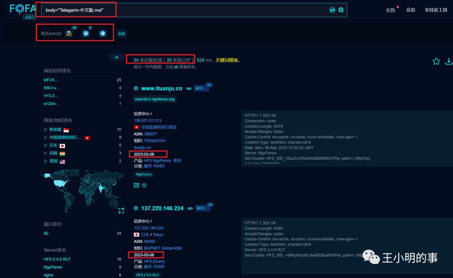Filter fingerprint kIFVX... in sidebar
This screenshot has width=453, height=278.
51,80
